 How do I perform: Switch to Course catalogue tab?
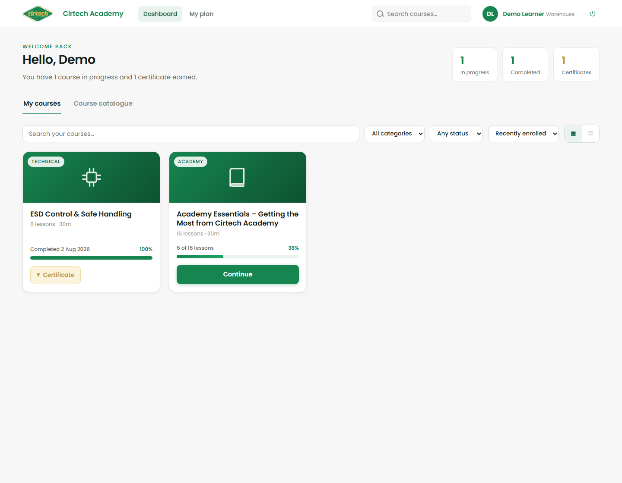click(x=103, y=103)
